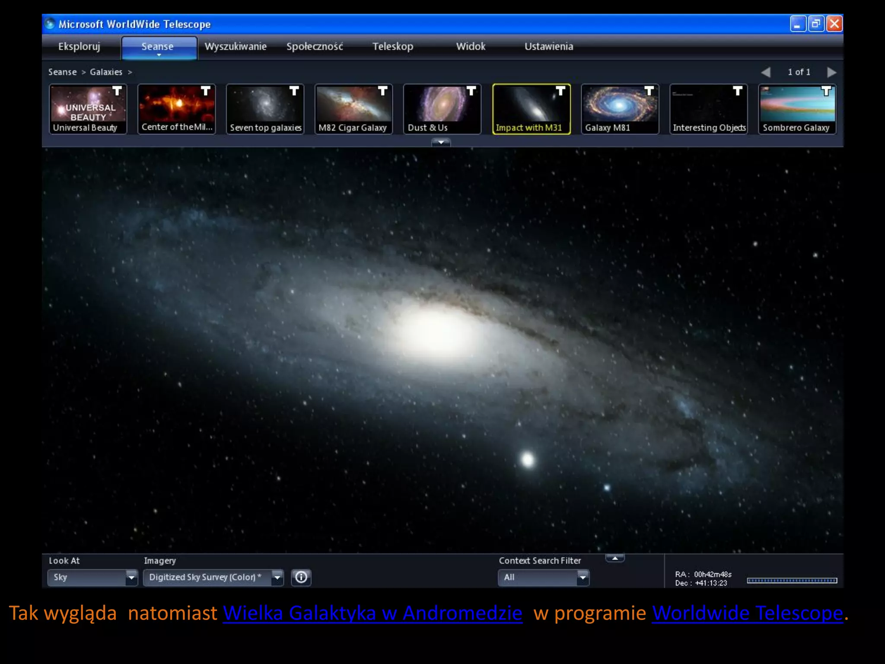Screen dimensions: 885x664
Task: Open the Galaxy M81 tour thumbnail
Action: [x=620, y=109]
